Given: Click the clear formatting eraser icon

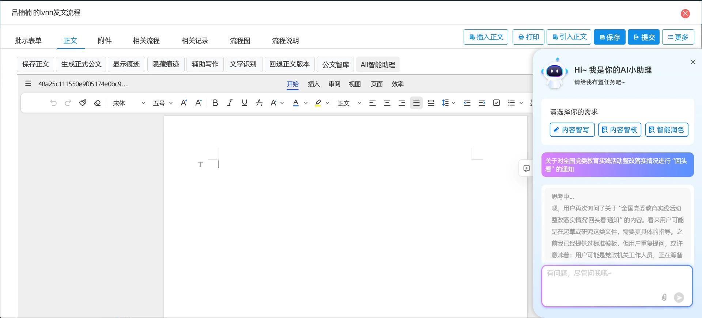Looking at the screenshot, I should pos(97,103).
